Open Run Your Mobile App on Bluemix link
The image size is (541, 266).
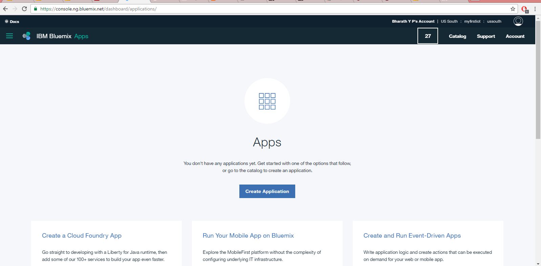click(248, 236)
